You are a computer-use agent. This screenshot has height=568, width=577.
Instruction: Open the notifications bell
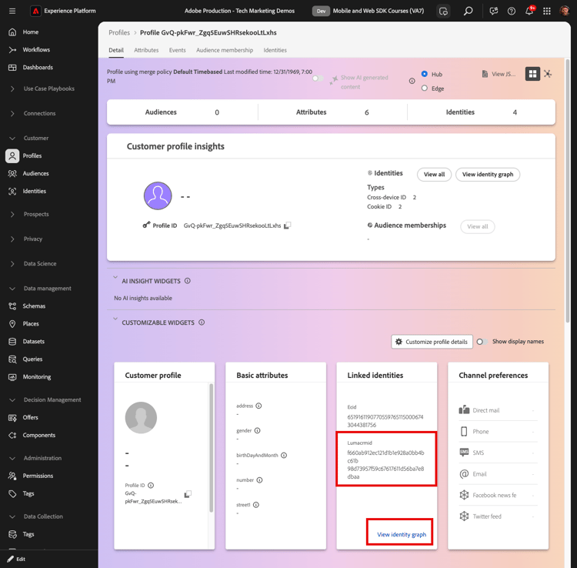click(529, 11)
